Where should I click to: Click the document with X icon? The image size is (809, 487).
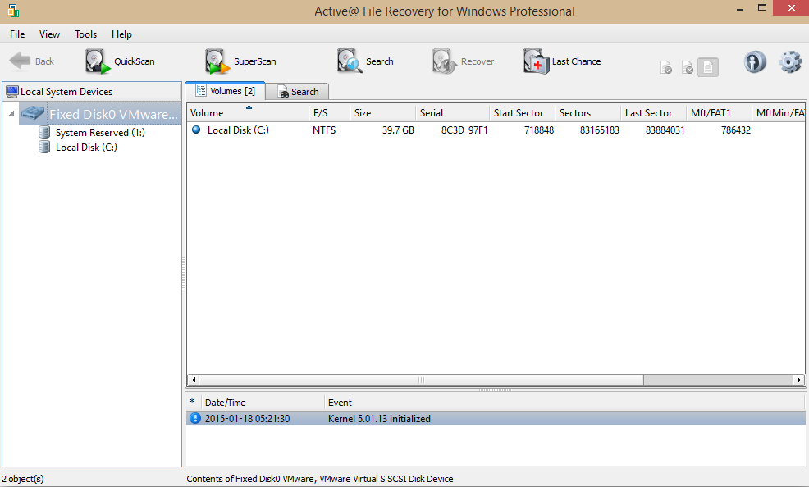click(x=688, y=67)
